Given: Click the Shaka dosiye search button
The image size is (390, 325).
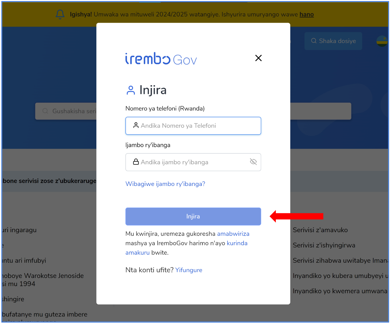Looking at the screenshot, I should [333, 41].
